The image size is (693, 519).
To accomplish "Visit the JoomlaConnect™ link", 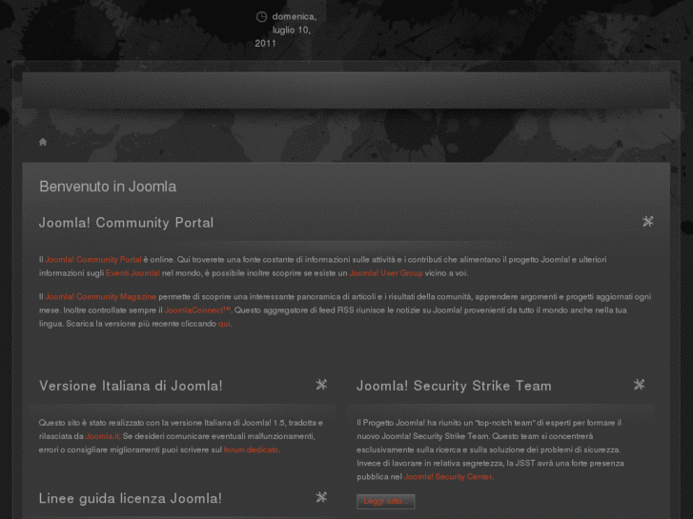I will click(x=197, y=310).
